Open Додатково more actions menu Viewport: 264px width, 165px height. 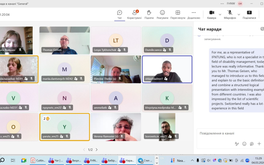[x=194, y=15]
